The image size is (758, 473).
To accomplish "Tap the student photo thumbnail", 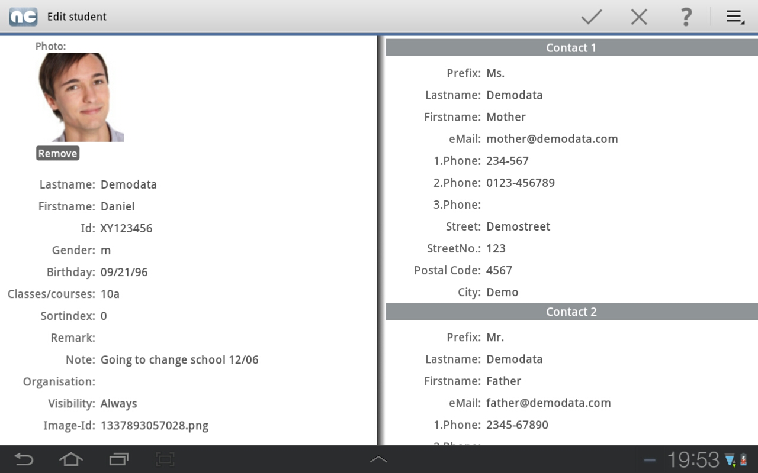I will [x=81, y=98].
